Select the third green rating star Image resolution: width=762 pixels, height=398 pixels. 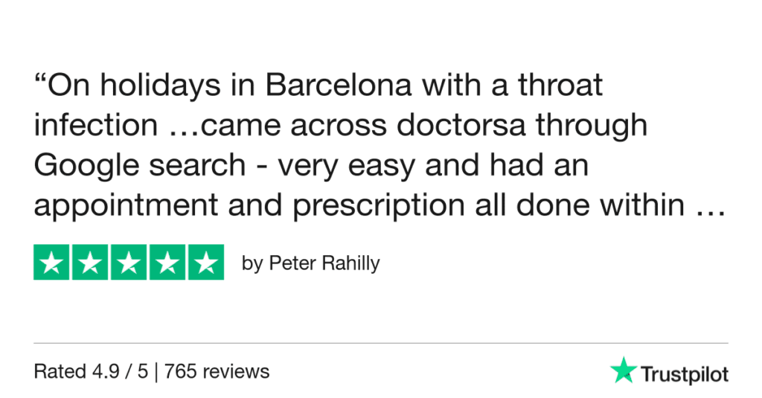[x=129, y=263]
